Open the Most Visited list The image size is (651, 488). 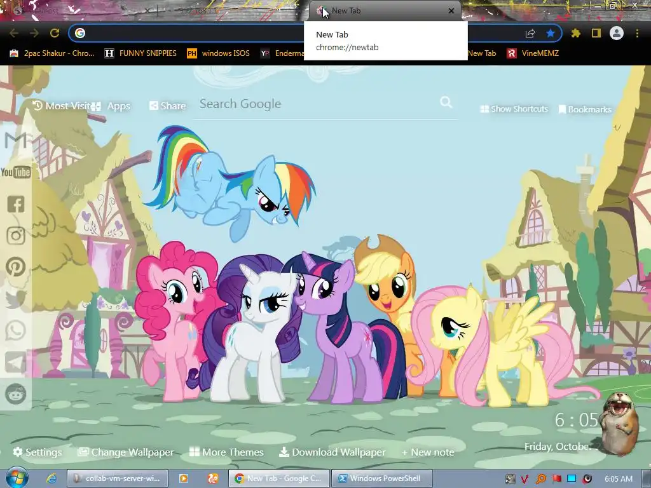61,106
